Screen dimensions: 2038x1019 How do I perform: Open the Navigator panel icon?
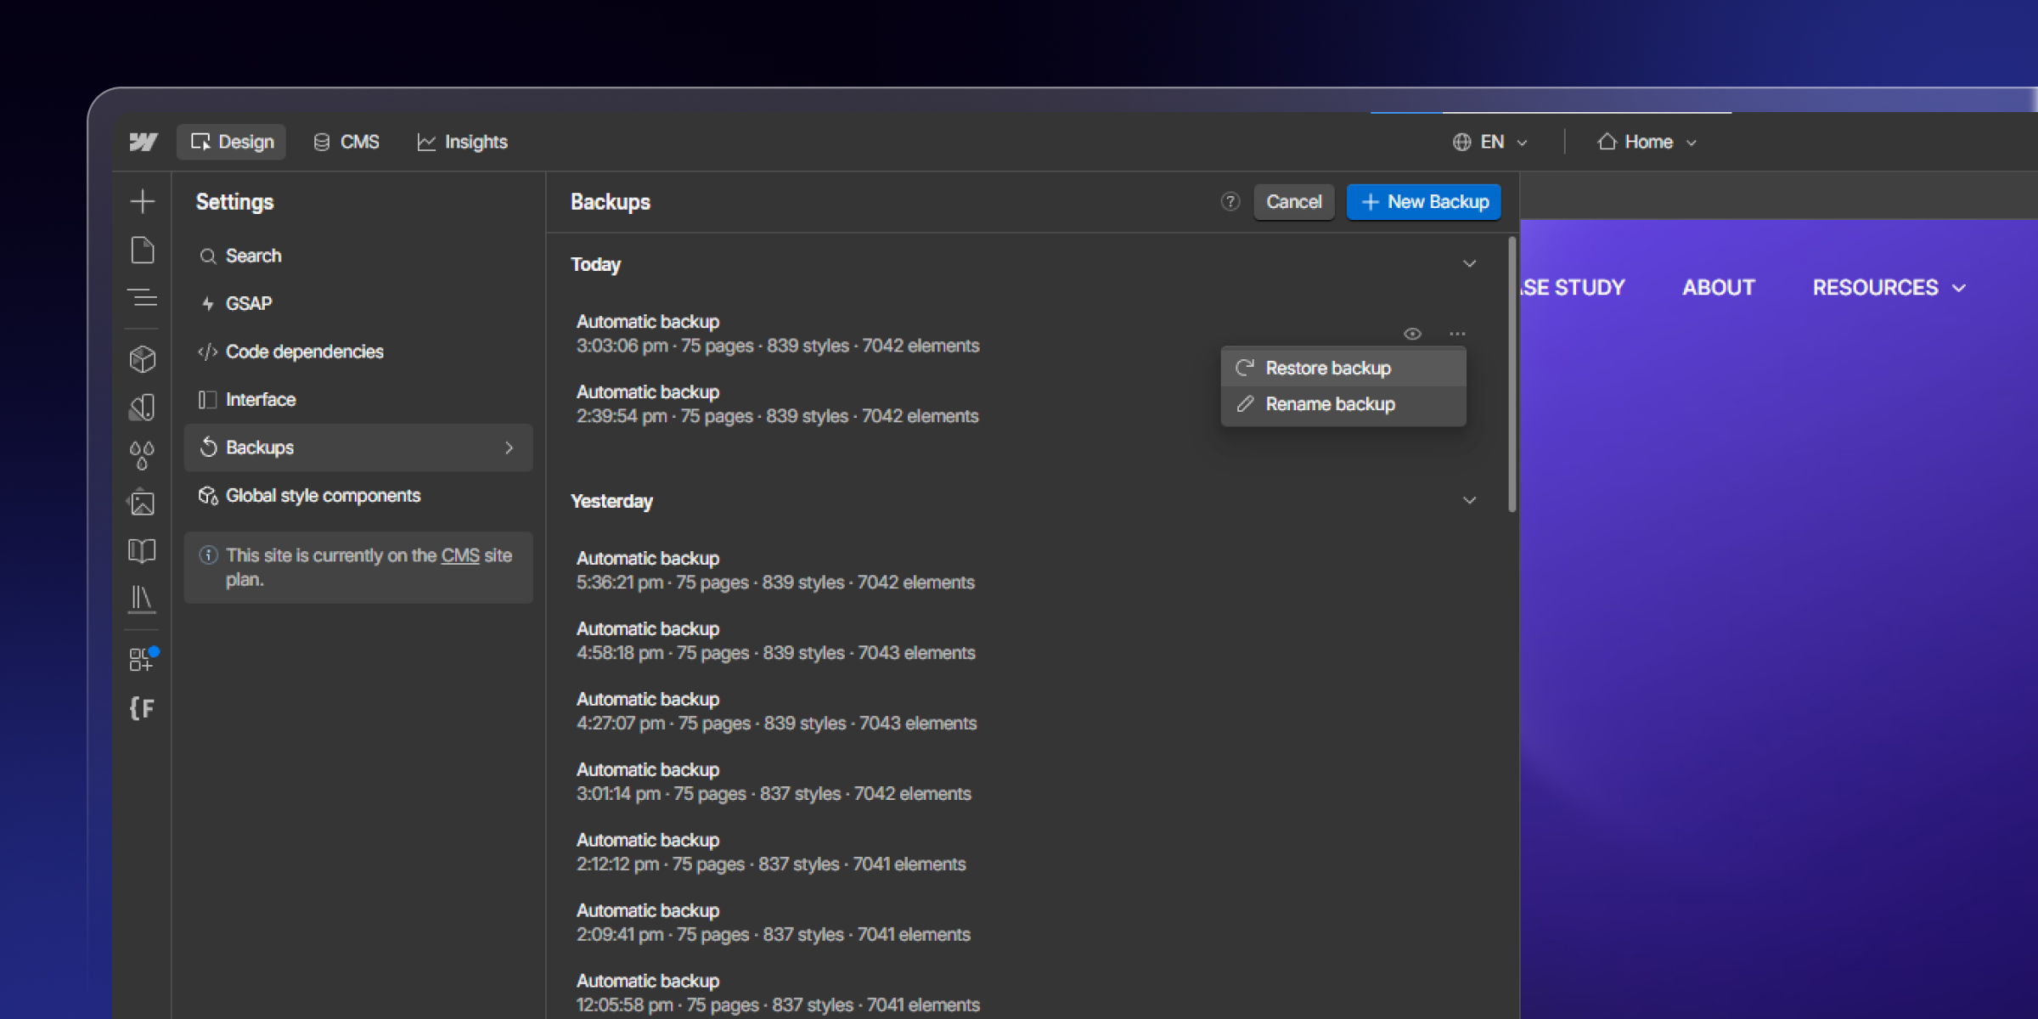[x=143, y=298]
